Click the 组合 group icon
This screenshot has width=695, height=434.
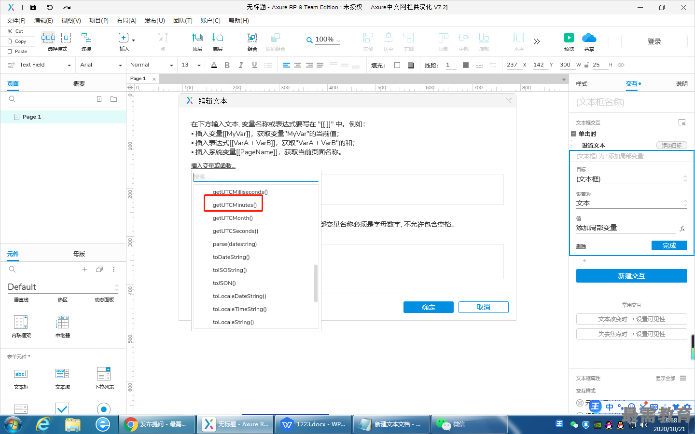coord(252,38)
